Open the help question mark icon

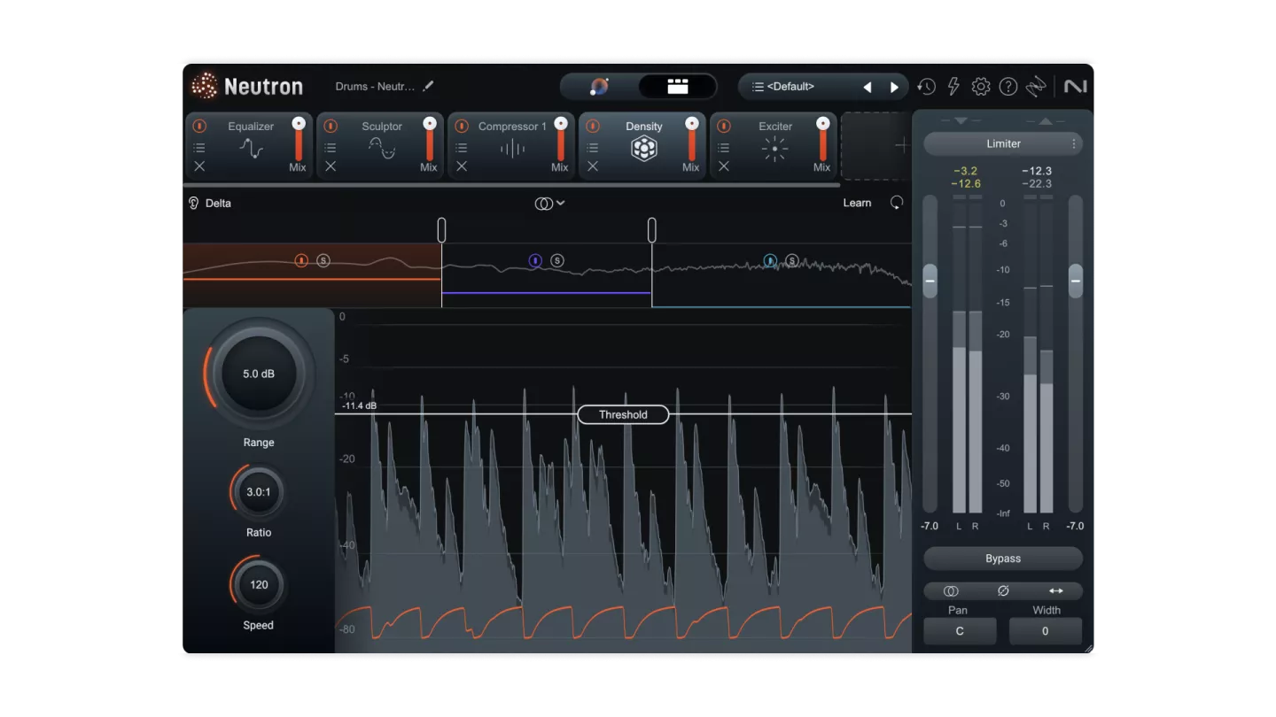[x=1008, y=87]
